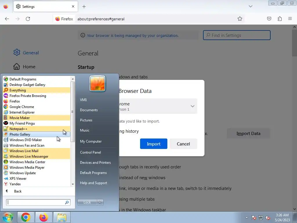Select the General settings category
The image size is (297, 223).
26,53
